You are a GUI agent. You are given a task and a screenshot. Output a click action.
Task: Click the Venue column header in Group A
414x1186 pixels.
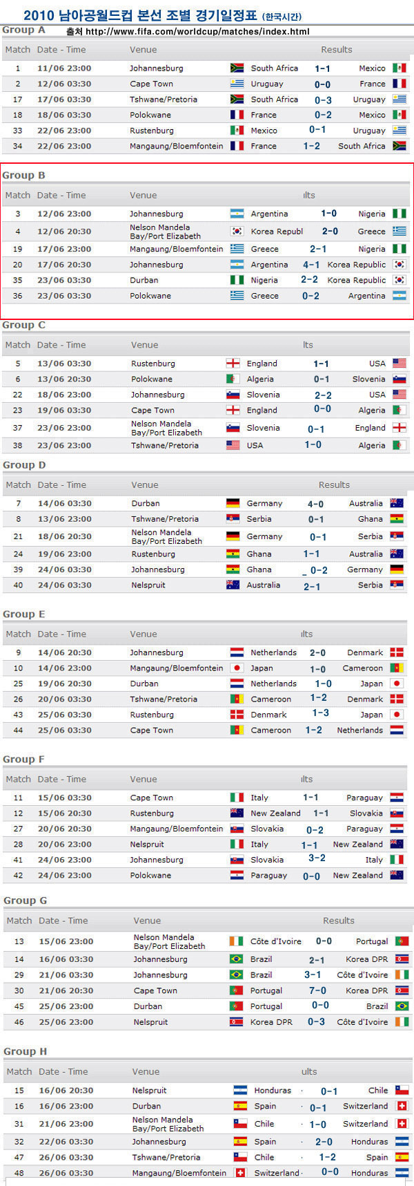[143, 50]
